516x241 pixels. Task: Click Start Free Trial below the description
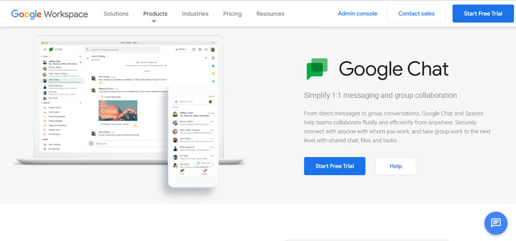point(335,166)
